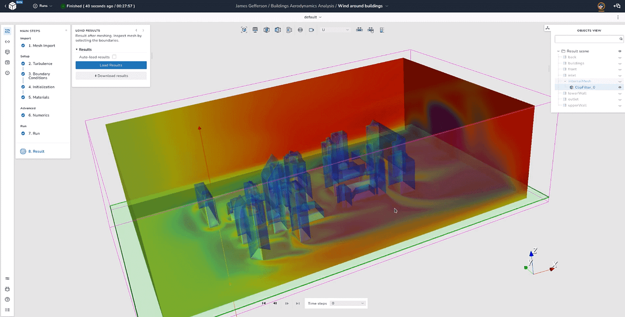Click the camera toolbar icon
The image size is (625, 317).
point(311,30)
